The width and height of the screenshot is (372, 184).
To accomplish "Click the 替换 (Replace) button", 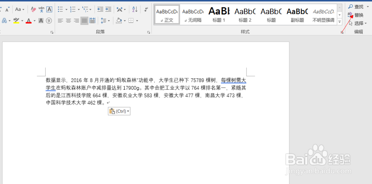I will (356, 15).
